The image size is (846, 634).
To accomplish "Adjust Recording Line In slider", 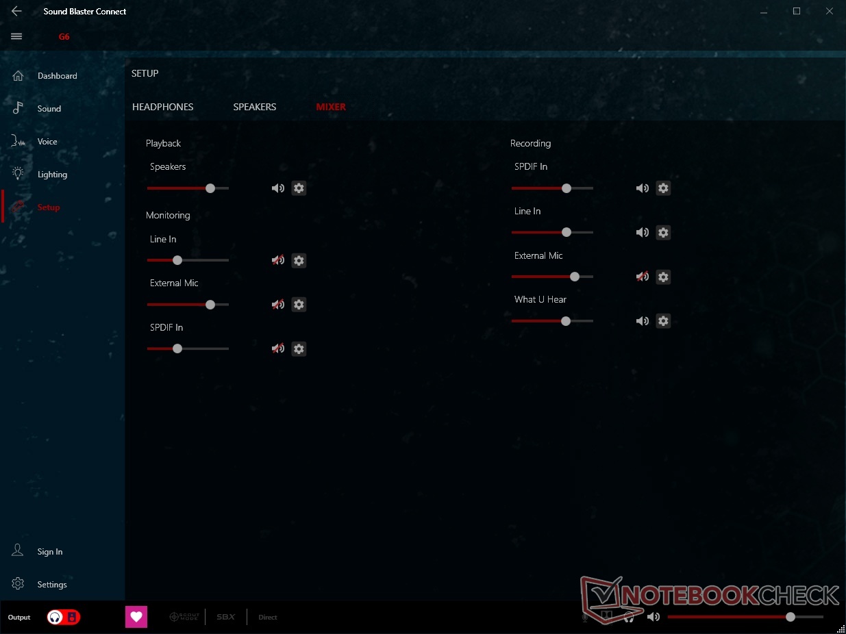I will [x=552, y=233].
